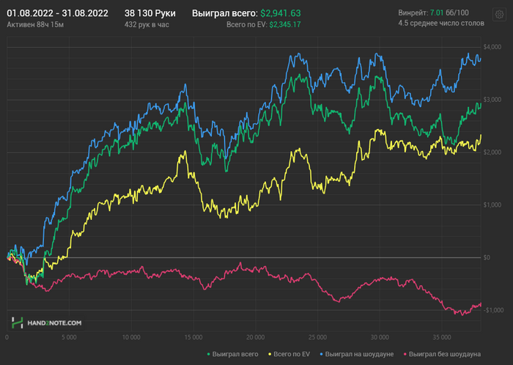
Task: Click the $0 y-axis label
Action: point(487,258)
